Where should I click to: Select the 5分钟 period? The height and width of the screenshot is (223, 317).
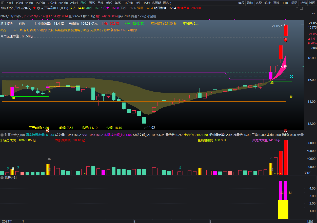click(x=29, y=3)
